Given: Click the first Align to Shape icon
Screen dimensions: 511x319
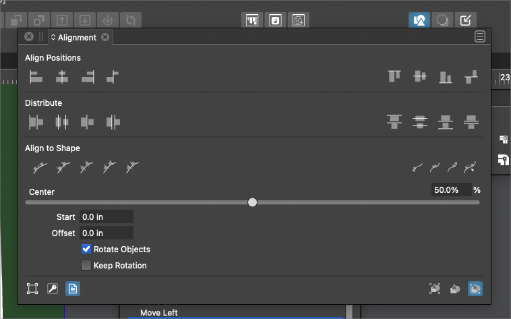Looking at the screenshot, I should tap(40, 167).
